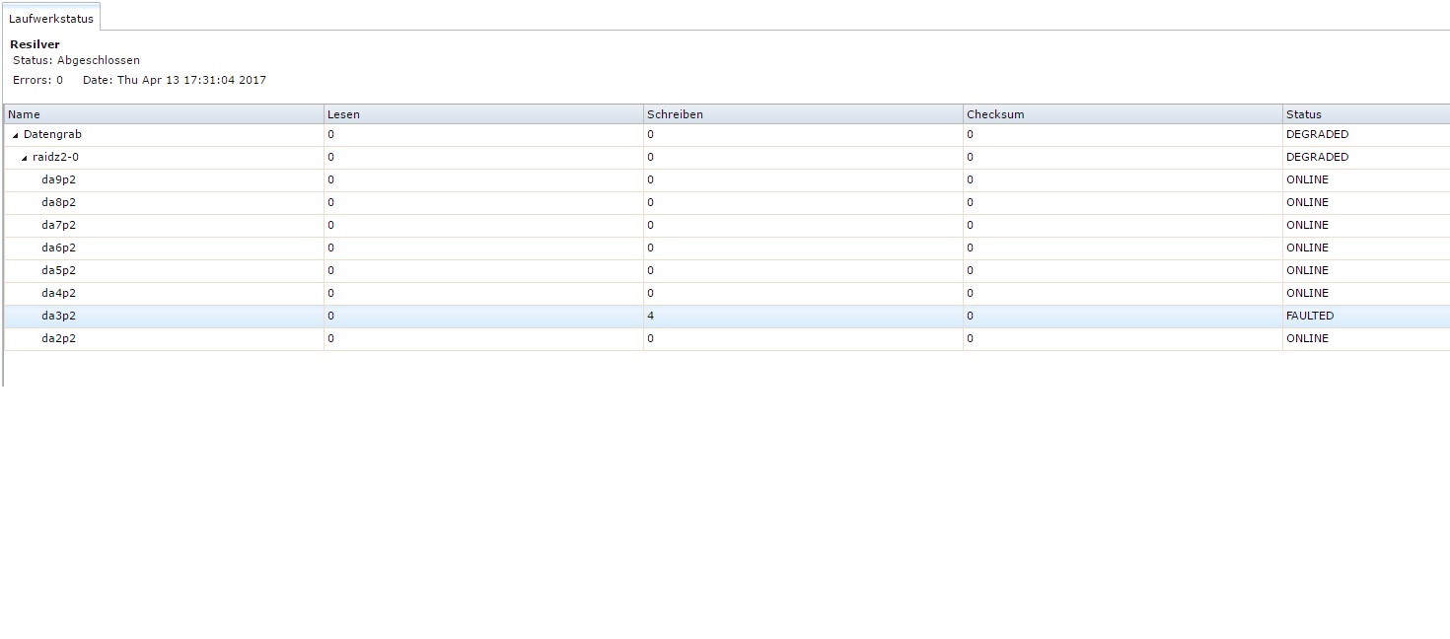Sort by the Status column header

[1366, 114]
